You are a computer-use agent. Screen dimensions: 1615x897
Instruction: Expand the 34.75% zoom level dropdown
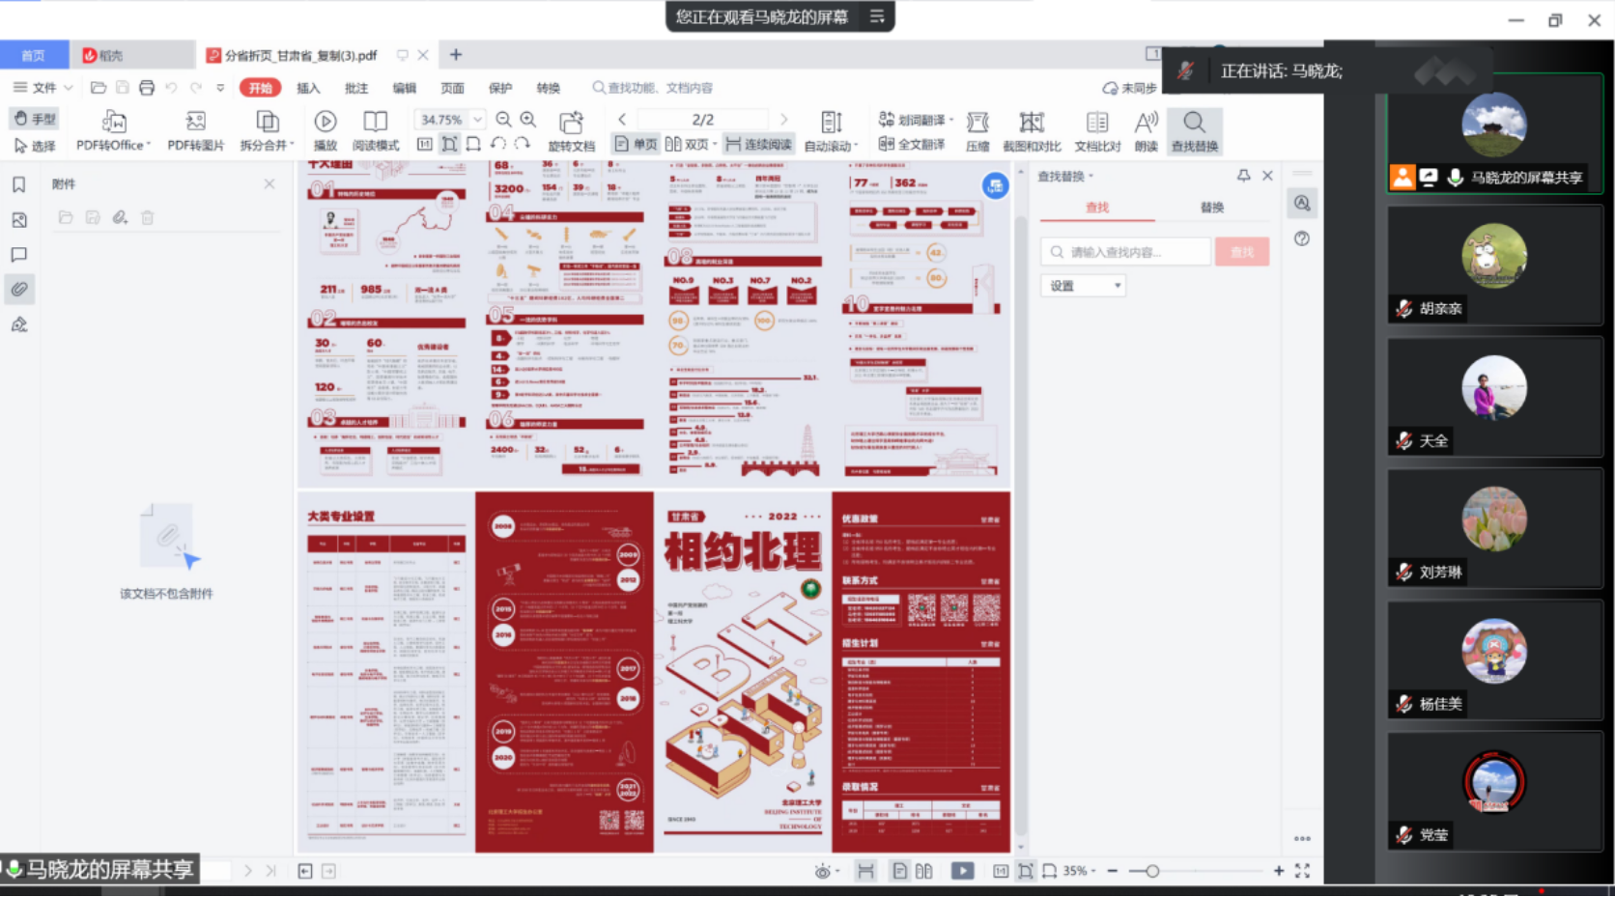tap(477, 120)
